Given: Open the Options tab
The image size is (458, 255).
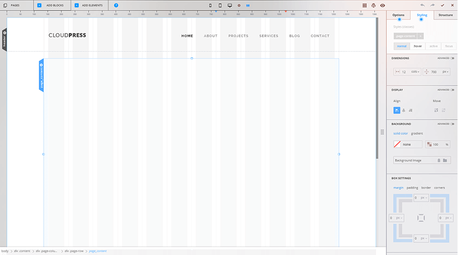Looking at the screenshot, I should point(398,15).
